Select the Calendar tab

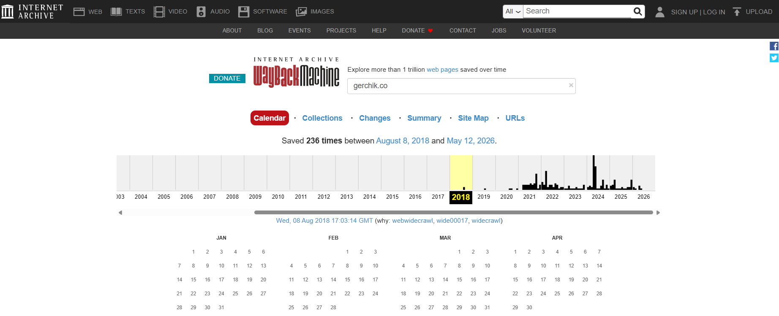point(270,118)
